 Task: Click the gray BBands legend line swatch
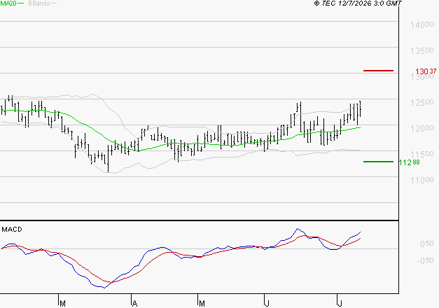click(53, 3)
